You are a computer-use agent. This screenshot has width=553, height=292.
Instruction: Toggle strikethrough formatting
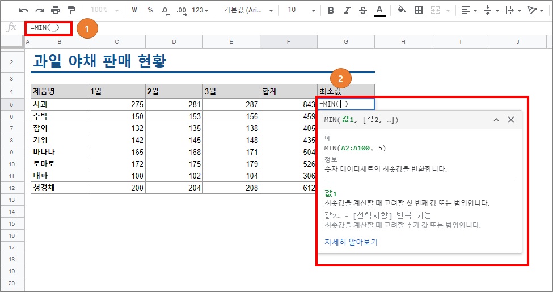point(362,10)
